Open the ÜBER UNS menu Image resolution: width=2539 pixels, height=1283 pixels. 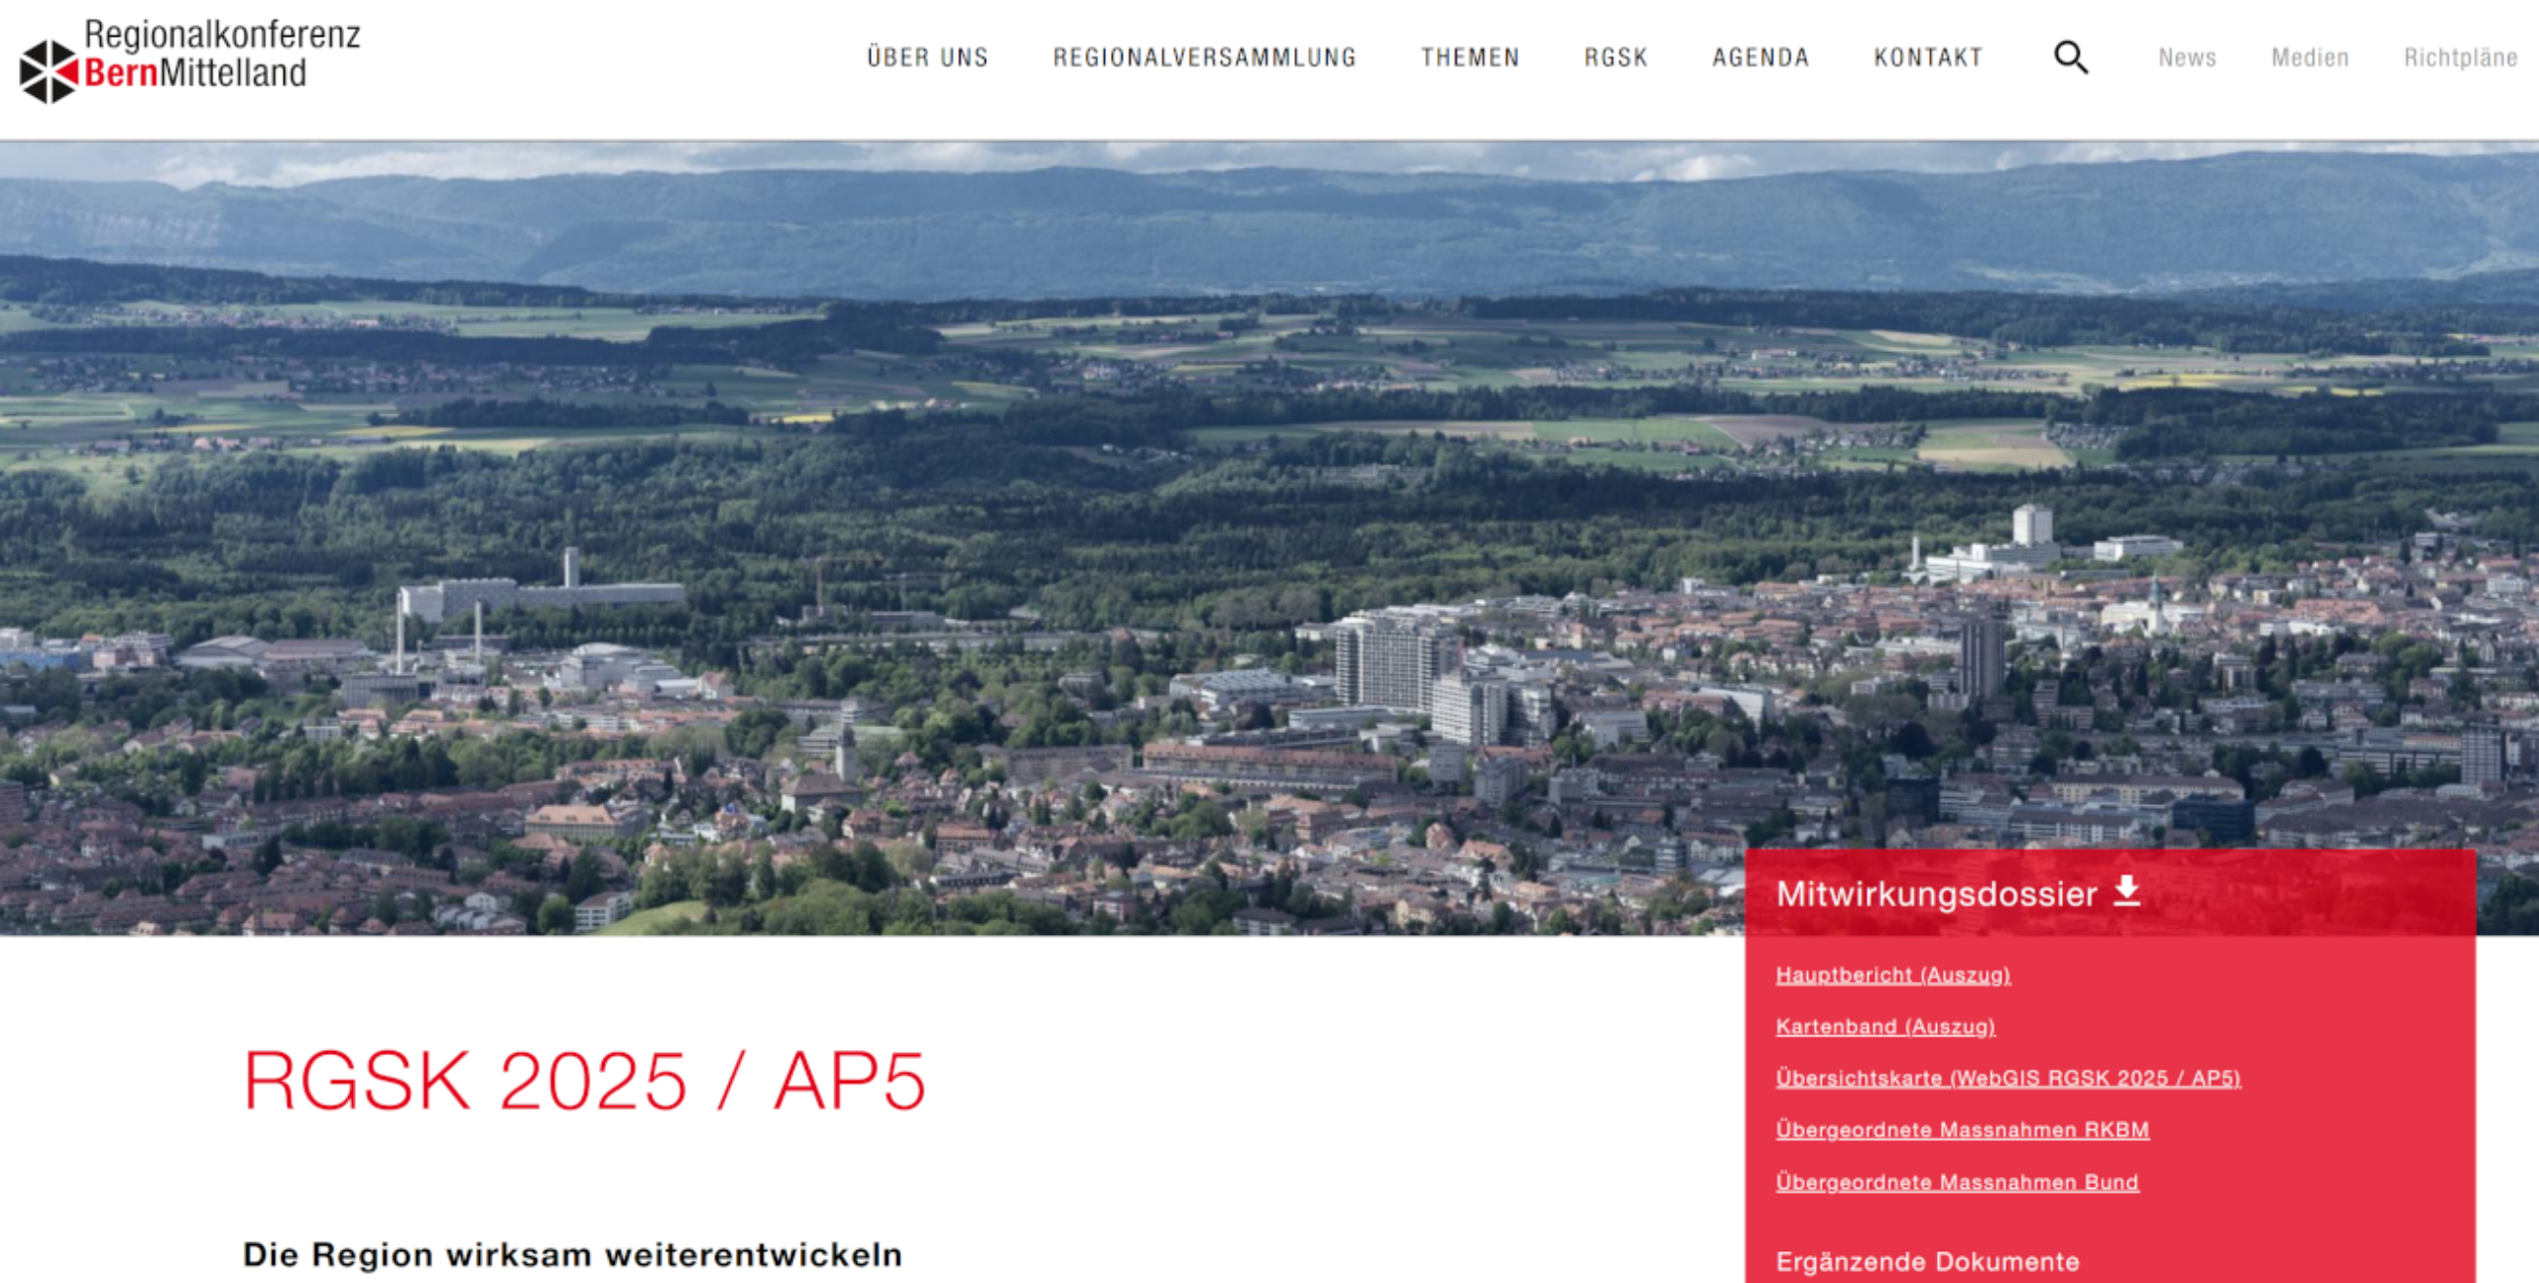pos(927,58)
